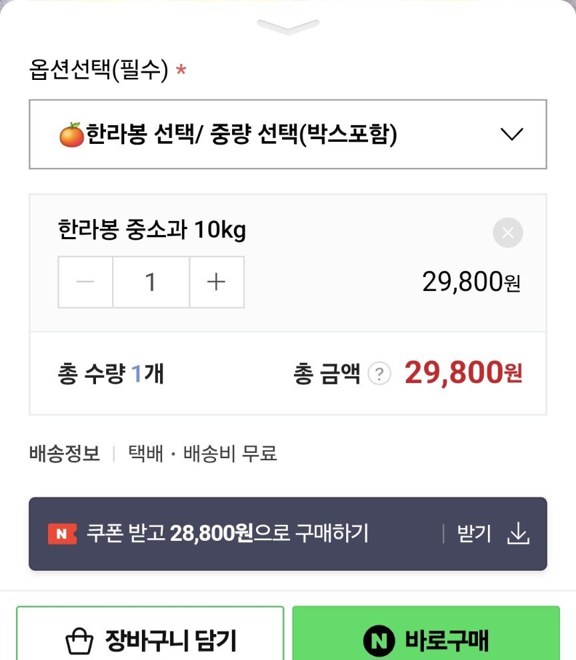576x660 pixels.
Task: Open the 한라봉 선택/ 중량 선택 dropdown
Action: tap(288, 135)
